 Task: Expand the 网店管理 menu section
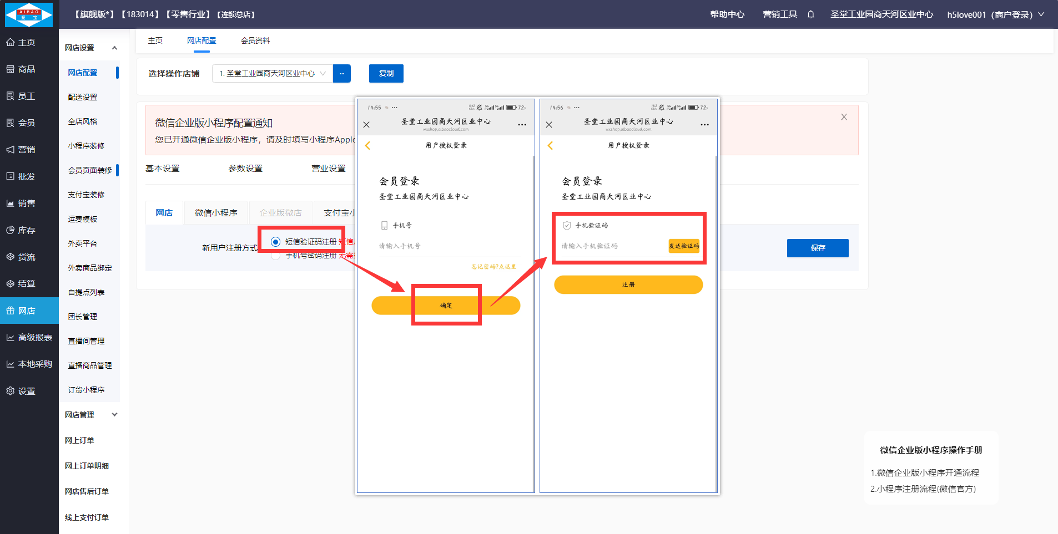114,415
